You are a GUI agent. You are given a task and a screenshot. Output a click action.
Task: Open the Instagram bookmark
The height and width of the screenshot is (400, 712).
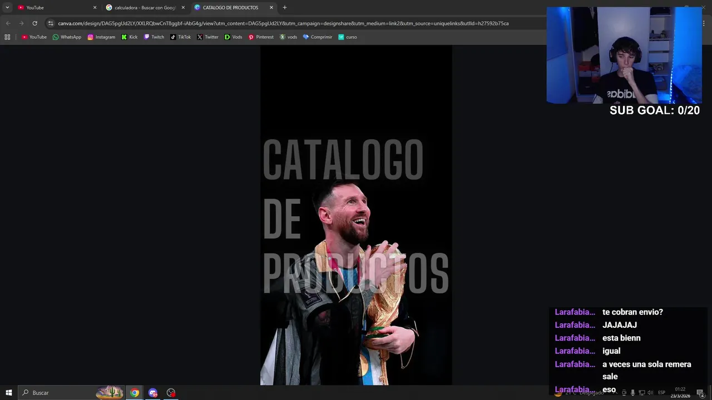coord(101,37)
